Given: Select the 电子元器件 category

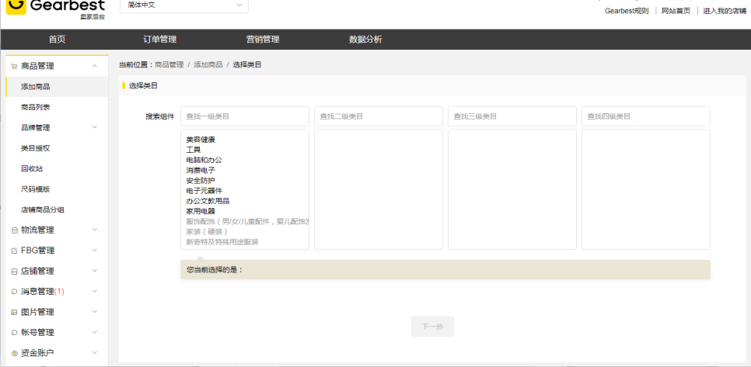Looking at the screenshot, I should click(204, 191).
